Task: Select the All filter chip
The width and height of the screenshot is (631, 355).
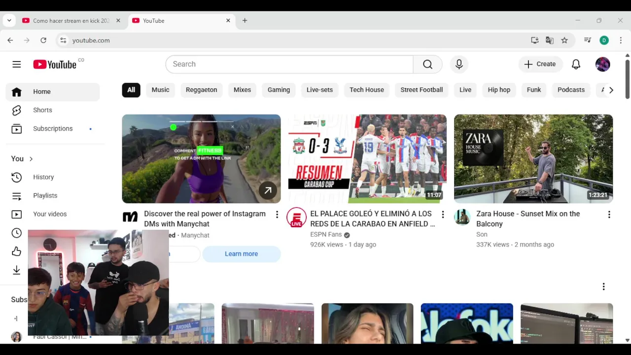Action: pyautogui.click(x=131, y=90)
